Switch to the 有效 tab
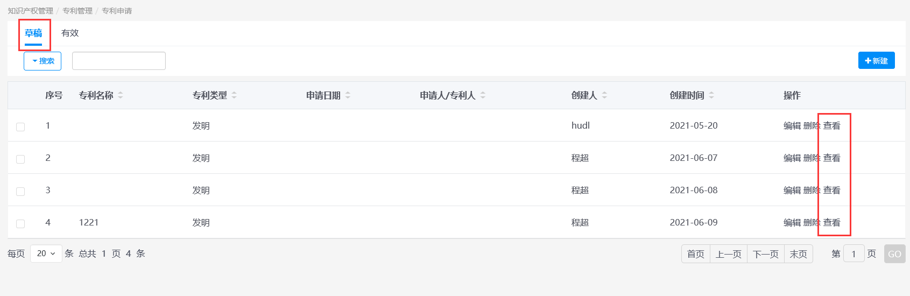The width and height of the screenshot is (910, 296). click(70, 33)
